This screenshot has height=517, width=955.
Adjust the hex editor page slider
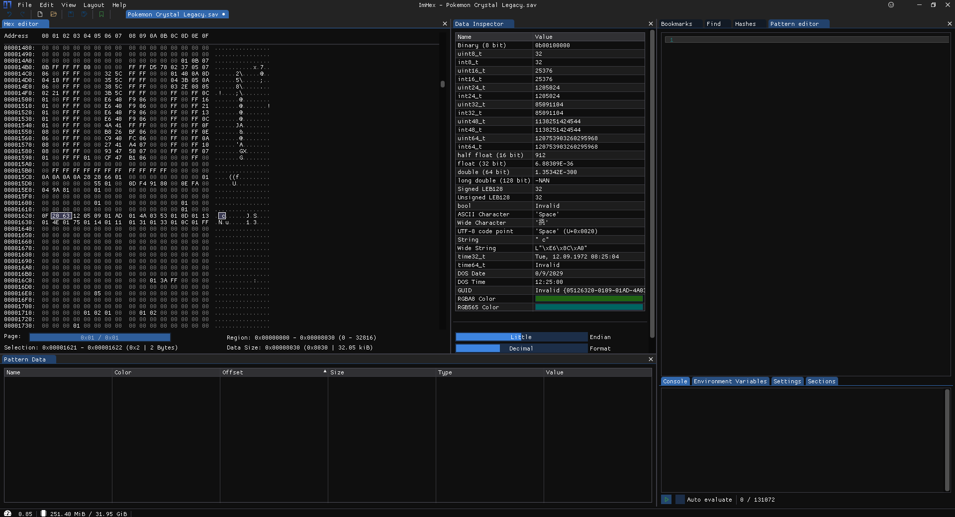click(x=99, y=338)
